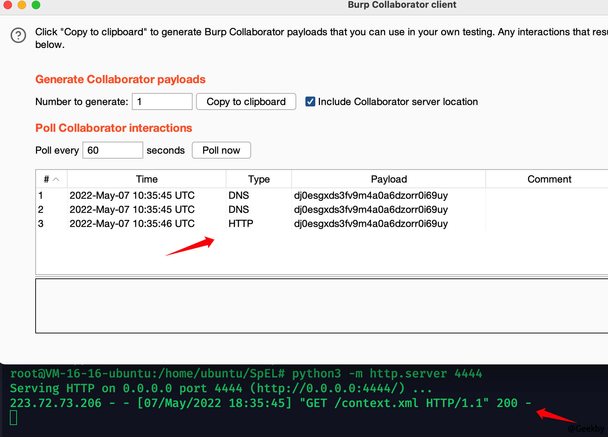Click the help question mark icon
The width and height of the screenshot is (608, 437).
point(18,35)
